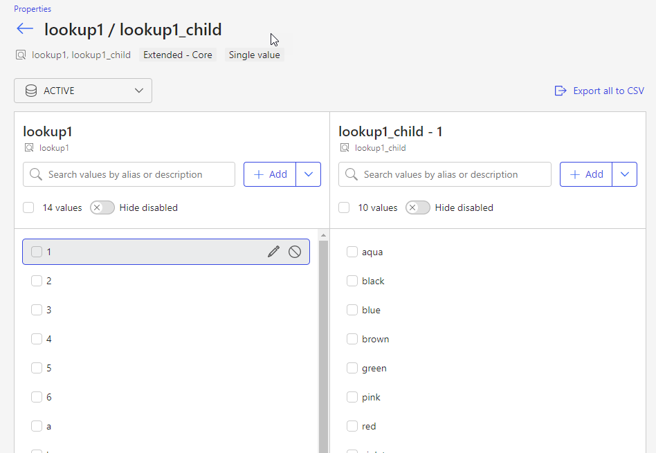Expand the Add dropdown arrow in lookup1 panel
The width and height of the screenshot is (656, 453).
tap(309, 174)
